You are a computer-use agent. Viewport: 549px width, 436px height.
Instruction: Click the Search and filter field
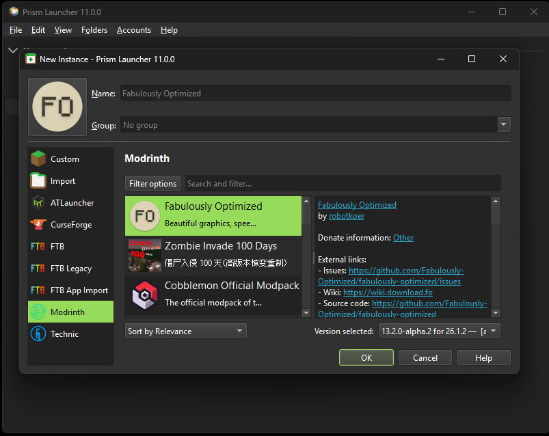343,183
